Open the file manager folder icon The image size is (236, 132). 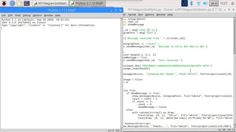[x=20, y=3]
